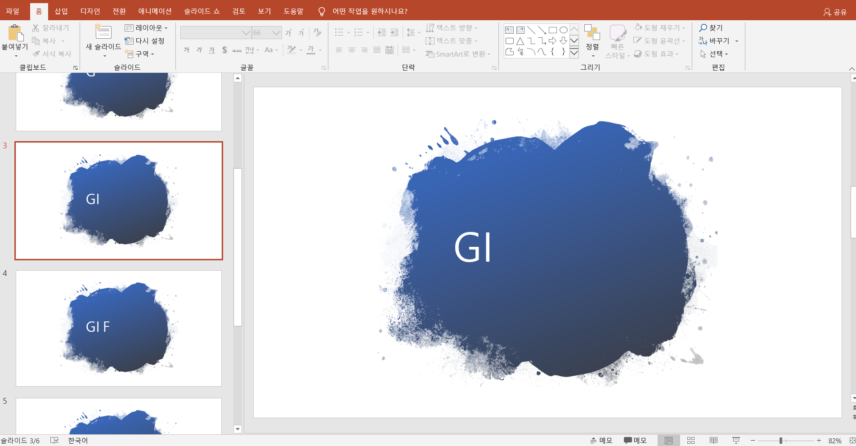Switch to Animations (애니메이션) tab
The width and height of the screenshot is (856, 446).
pos(155,11)
